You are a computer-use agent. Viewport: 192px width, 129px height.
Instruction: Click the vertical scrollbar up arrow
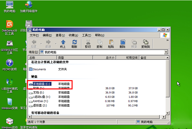[x=167, y=57]
